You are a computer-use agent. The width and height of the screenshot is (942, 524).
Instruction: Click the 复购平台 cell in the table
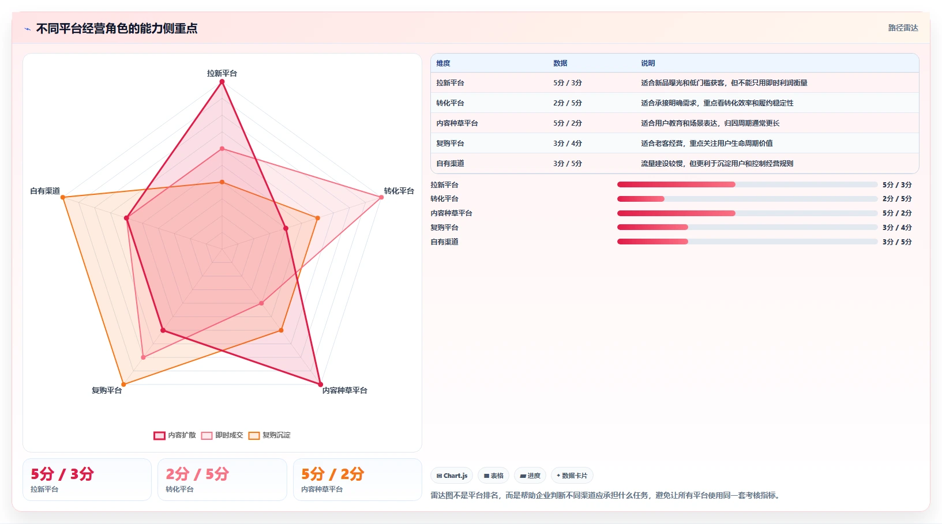point(450,144)
